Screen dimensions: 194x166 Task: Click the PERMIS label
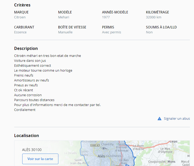tap(108, 27)
